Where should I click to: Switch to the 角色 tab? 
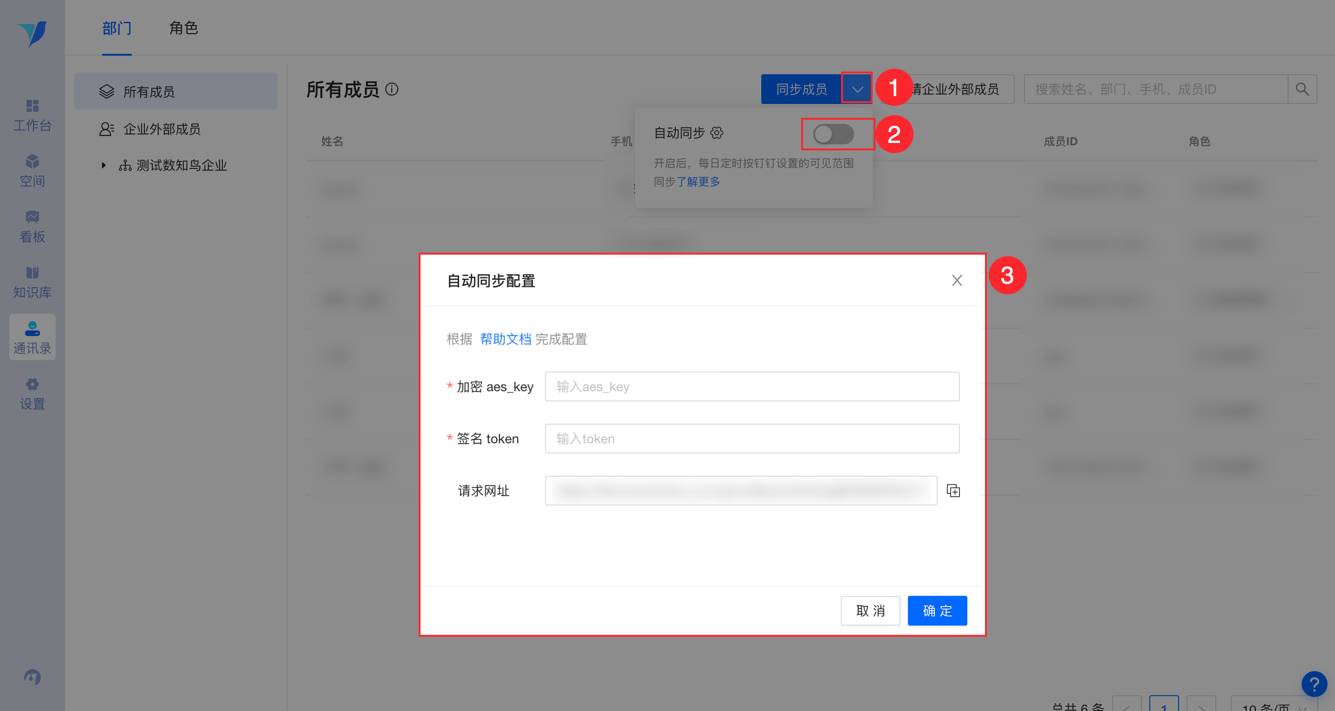pyautogui.click(x=183, y=28)
